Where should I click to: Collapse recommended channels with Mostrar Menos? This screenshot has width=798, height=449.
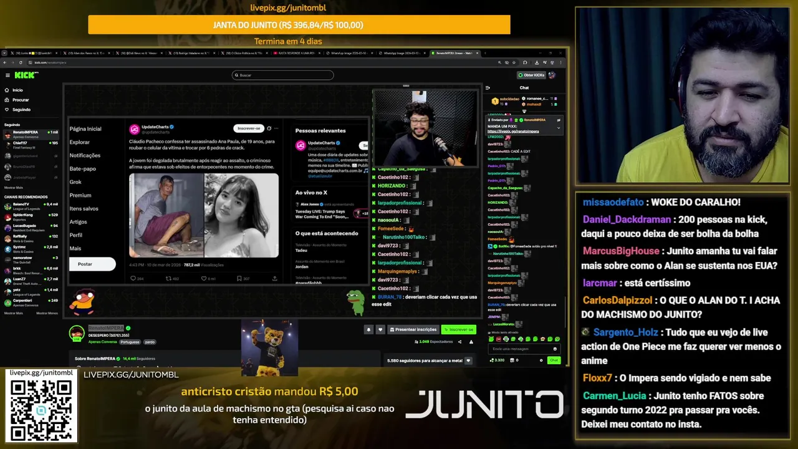[47, 313]
